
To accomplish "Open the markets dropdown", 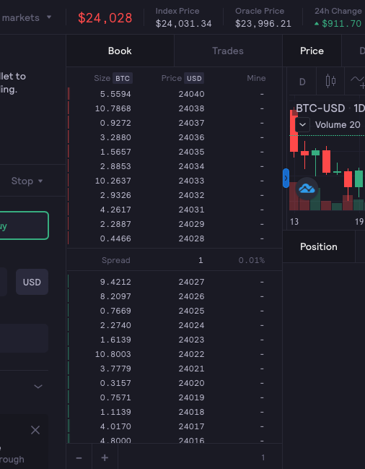I will pyautogui.click(x=26, y=17).
